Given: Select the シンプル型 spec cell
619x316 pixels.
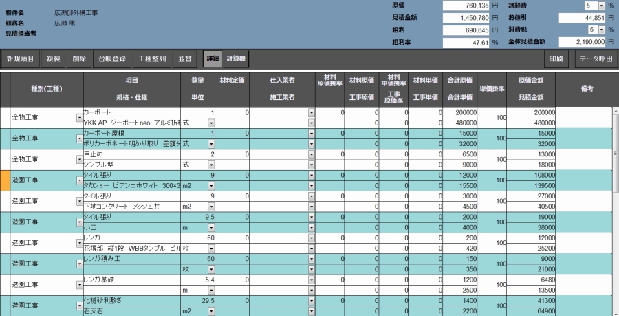Looking at the screenshot, I should click(132, 165).
